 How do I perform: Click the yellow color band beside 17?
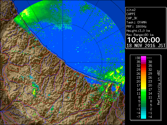point(144,85)
